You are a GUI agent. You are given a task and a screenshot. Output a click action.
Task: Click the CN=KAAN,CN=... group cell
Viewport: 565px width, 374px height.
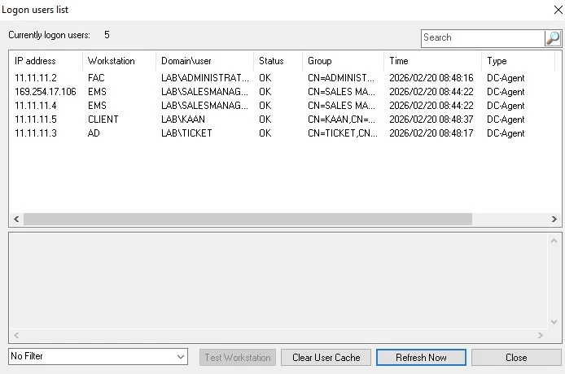coord(341,120)
